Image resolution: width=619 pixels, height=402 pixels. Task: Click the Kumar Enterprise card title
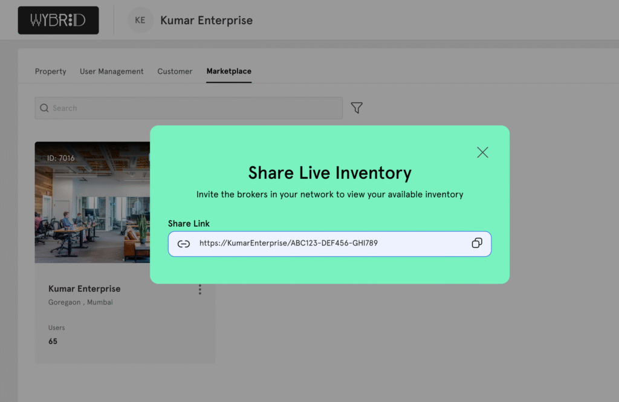click(x=84, y=289)
